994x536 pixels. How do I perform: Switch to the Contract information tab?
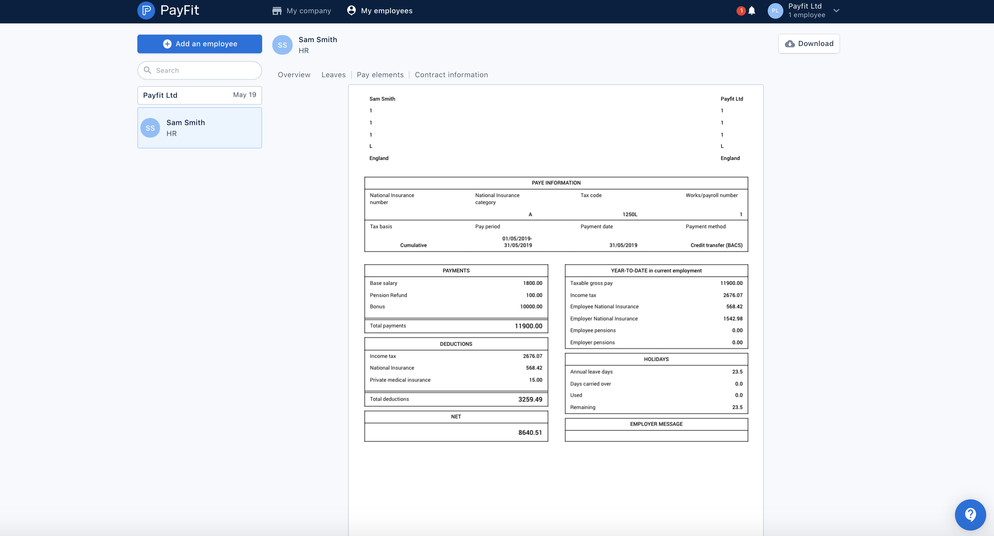[451, 75]
